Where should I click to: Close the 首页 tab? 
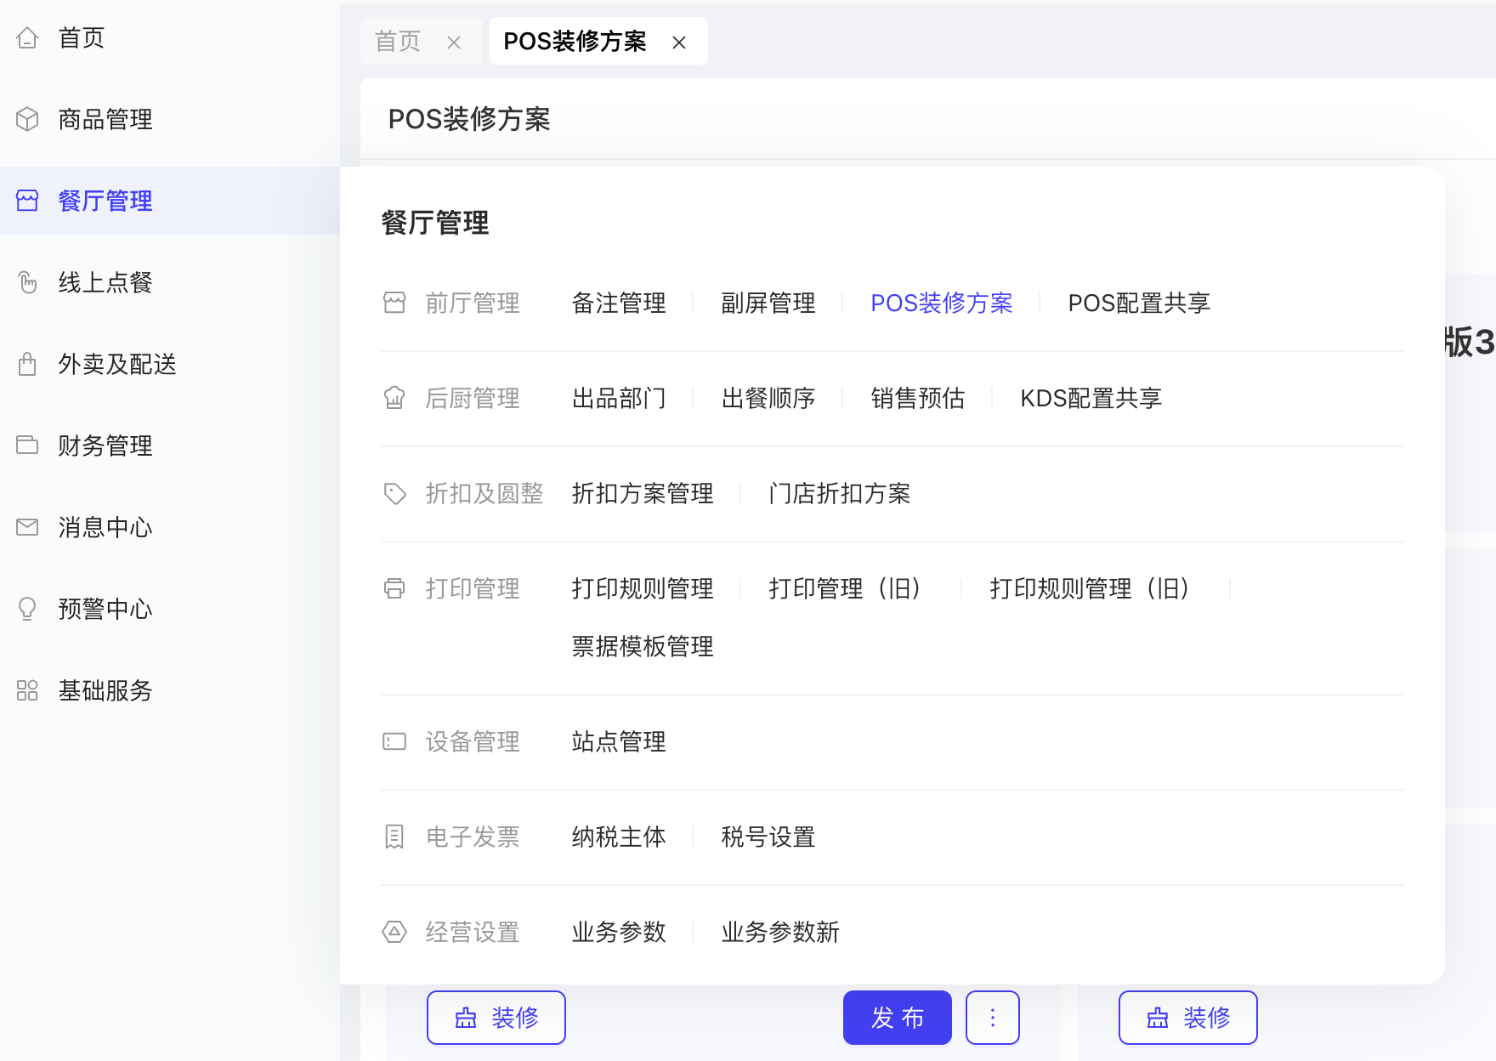click(x=454, y=43)
